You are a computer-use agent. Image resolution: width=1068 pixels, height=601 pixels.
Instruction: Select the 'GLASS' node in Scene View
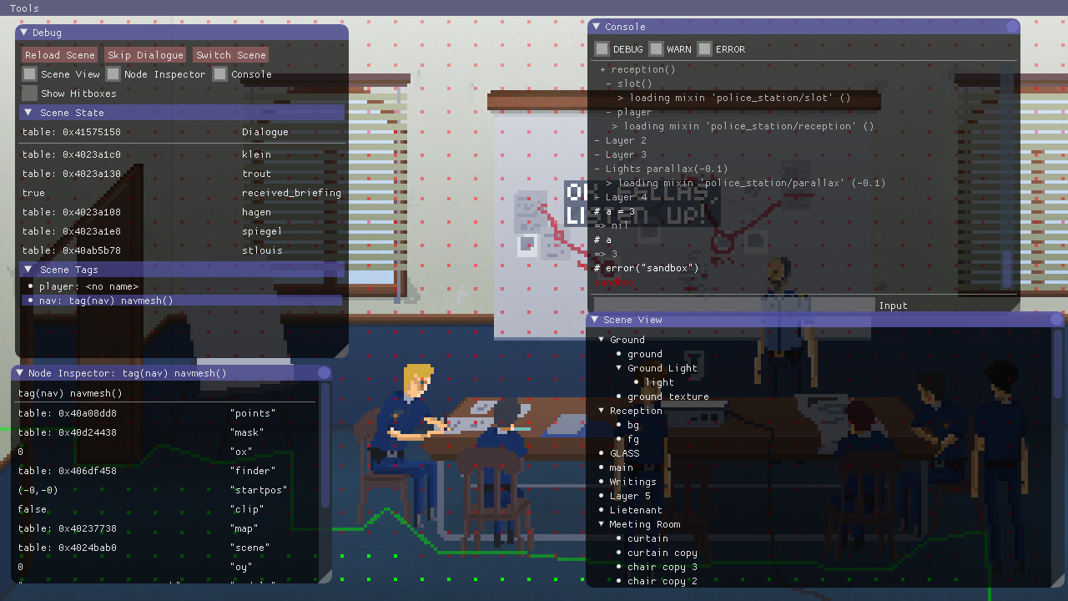pos(624,453)
